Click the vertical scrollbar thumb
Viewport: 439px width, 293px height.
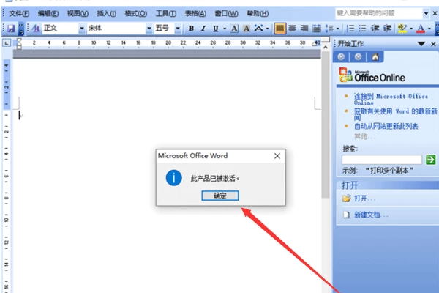[326, 125]
